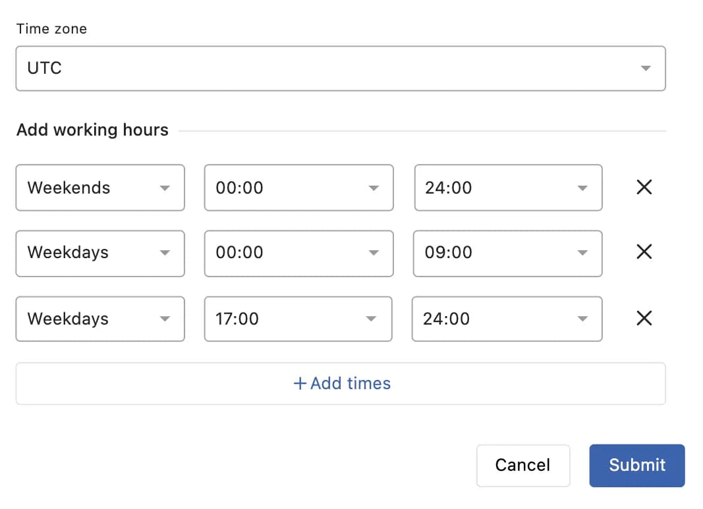Submit the working hours settings
The width and height of the screenshot is (703, 509).
point(636,466)
